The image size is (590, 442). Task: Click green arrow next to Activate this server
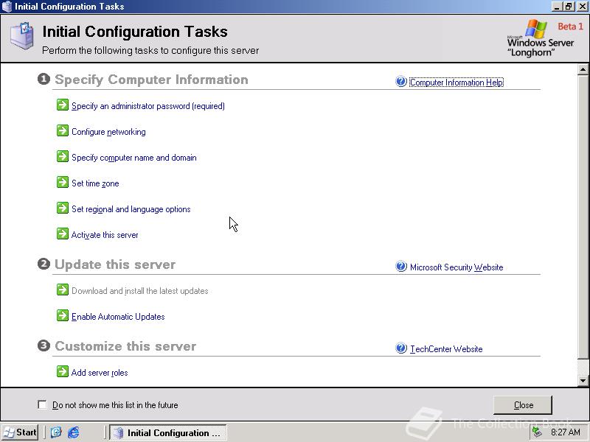63,234
